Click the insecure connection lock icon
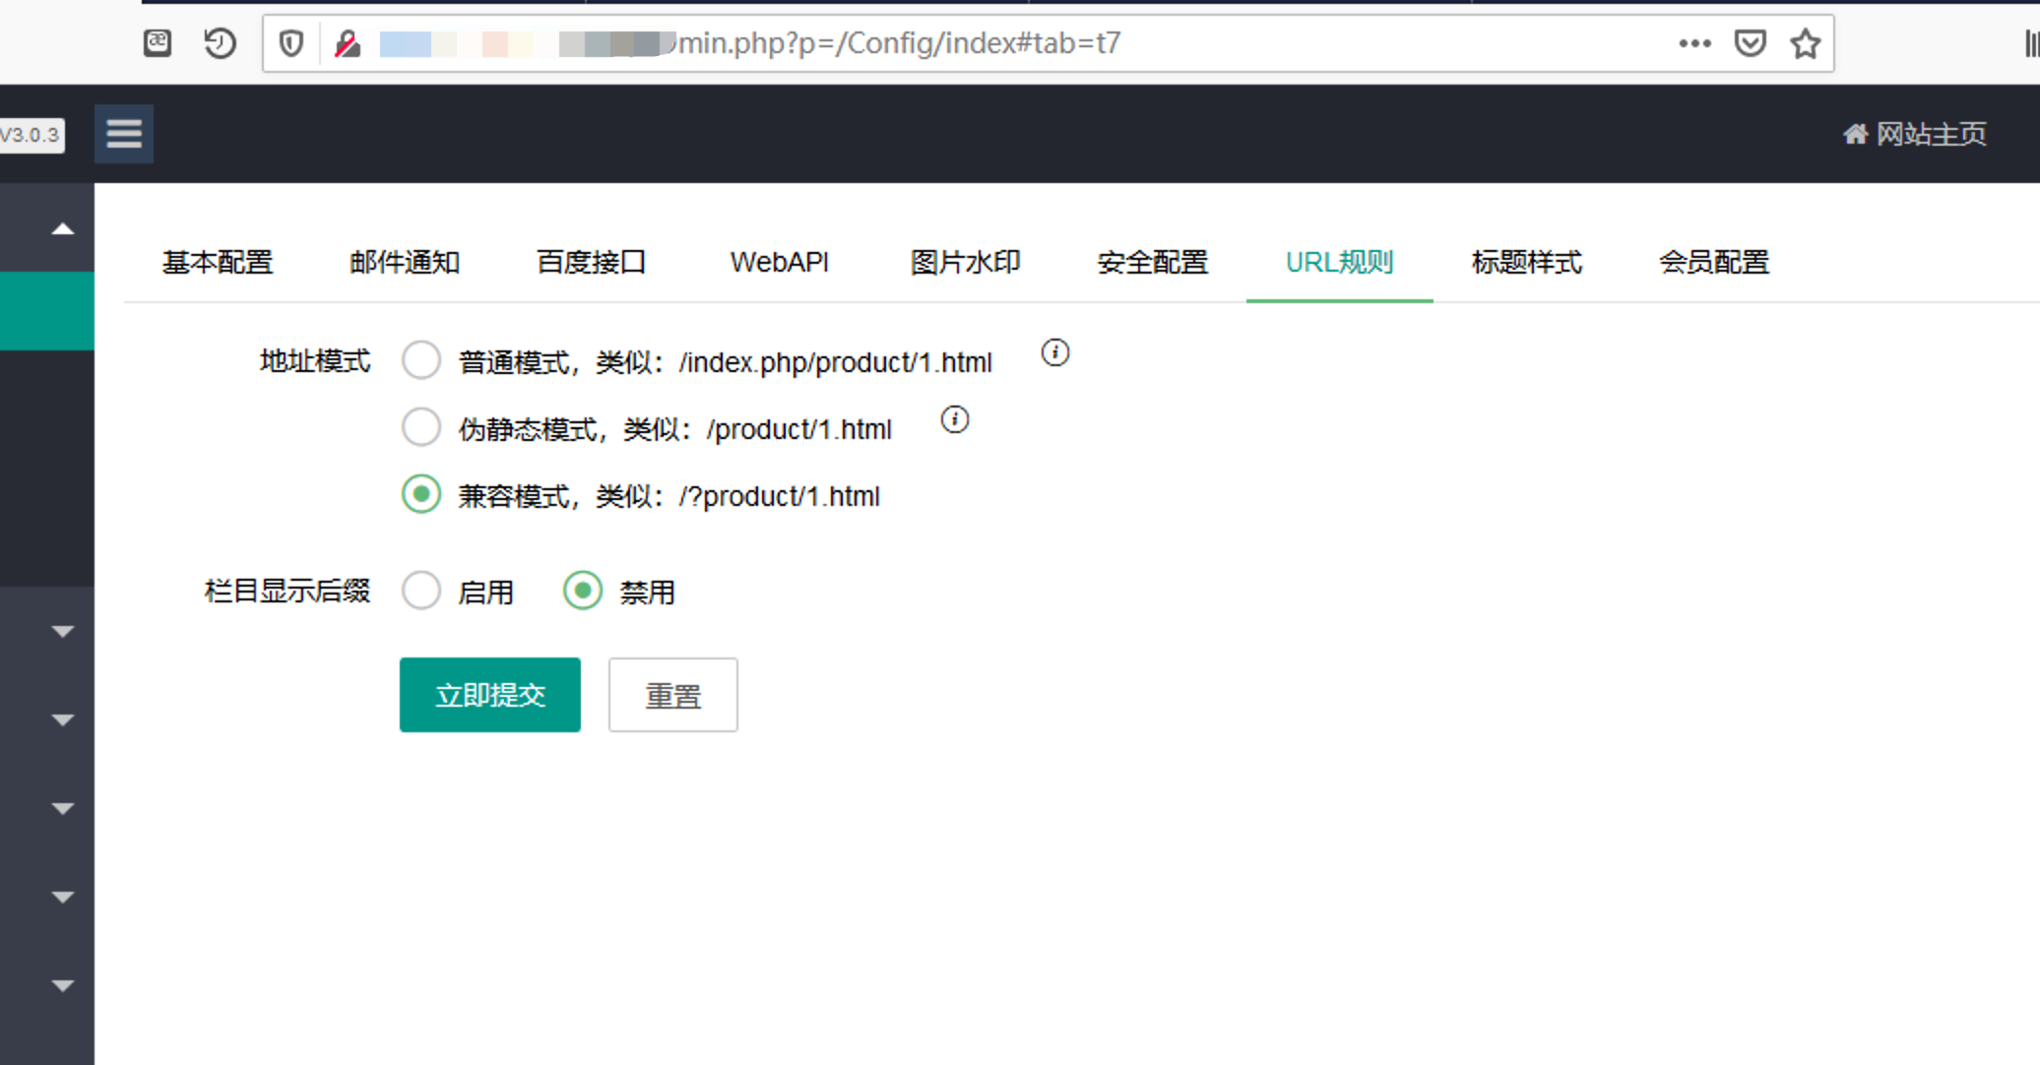Screen dimensions: 2040x1065 [347, 43]
